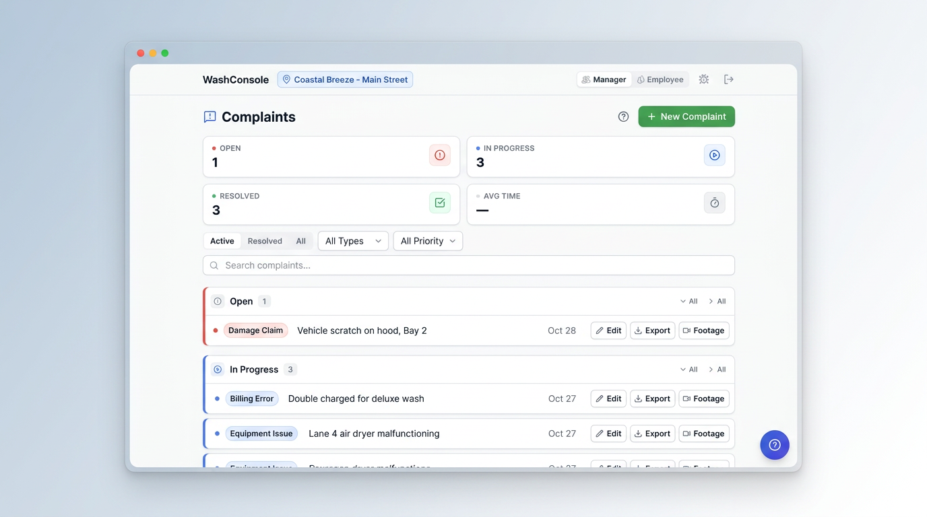
Task: Open 'Lane 4 air dryer malfunctioning' complaint
Action: [374, 434]
